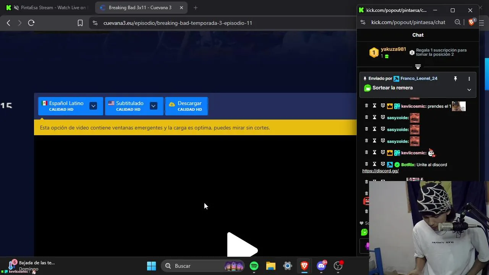Open site info icon beside cuevana3.eu URL
This screenshot has width=489, height=275.
point(95,23)
